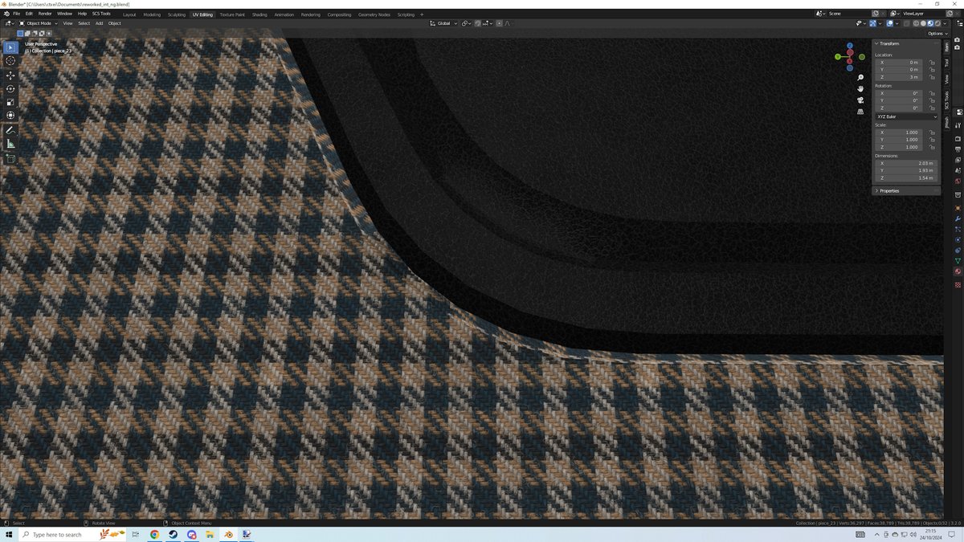Open the viewport Options dropdown

[x=937, y=34]
